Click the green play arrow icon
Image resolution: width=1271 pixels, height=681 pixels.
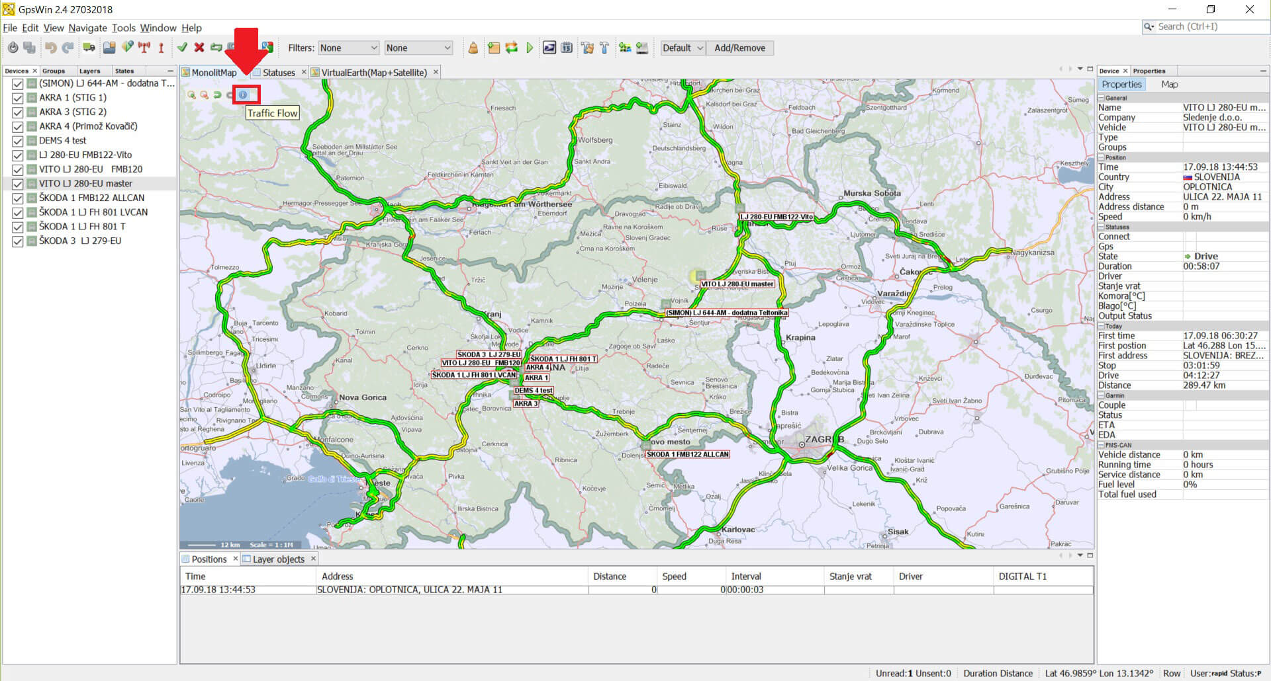coord(530,48)
